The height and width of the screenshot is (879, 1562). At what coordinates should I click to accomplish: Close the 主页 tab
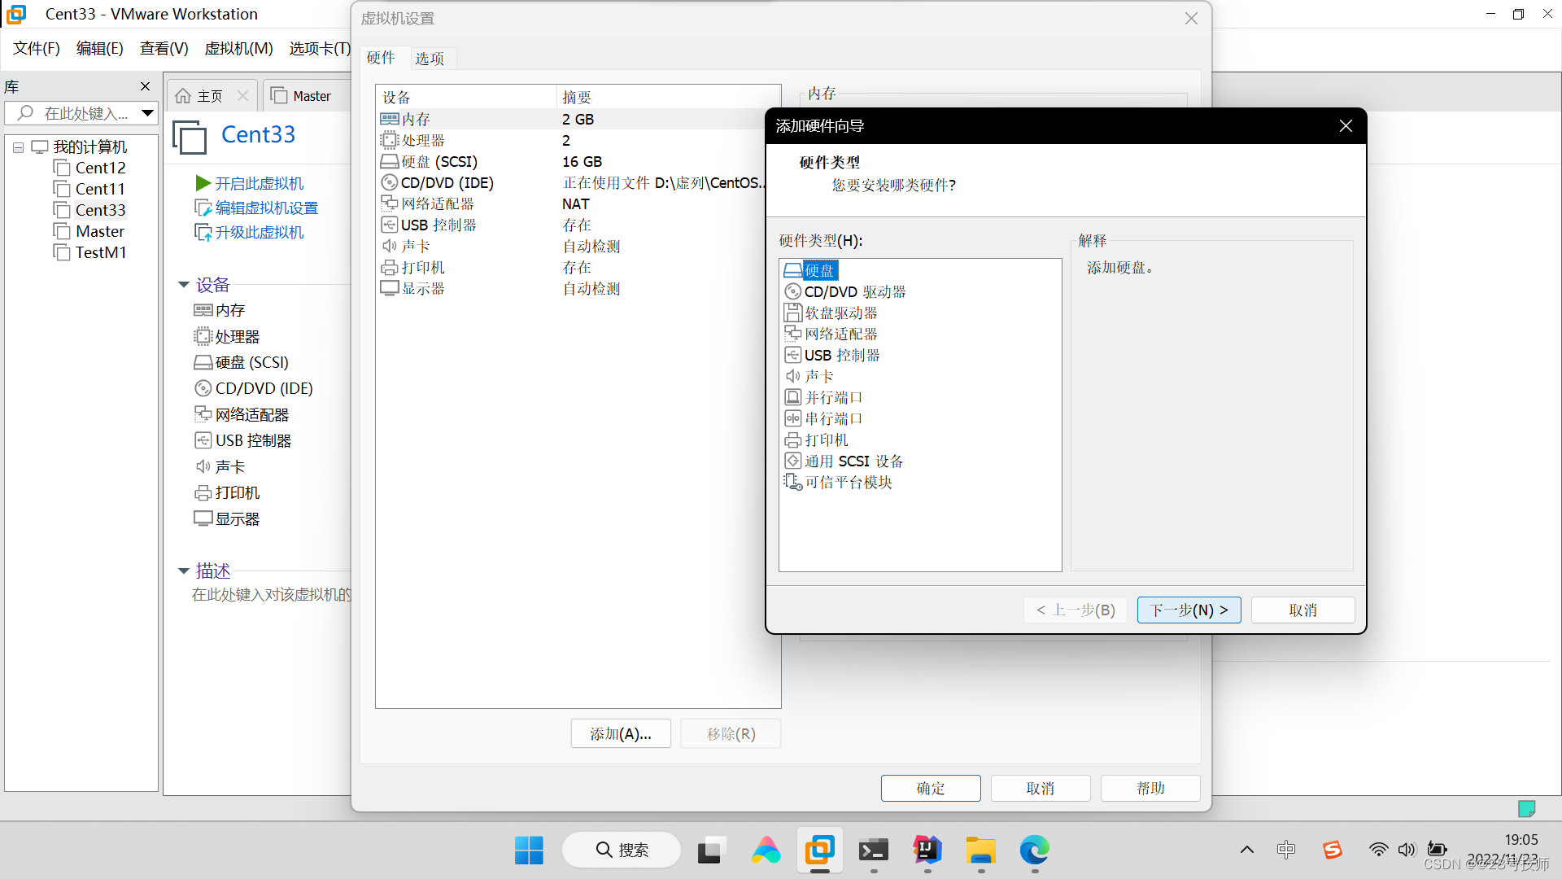coord(242,96)
